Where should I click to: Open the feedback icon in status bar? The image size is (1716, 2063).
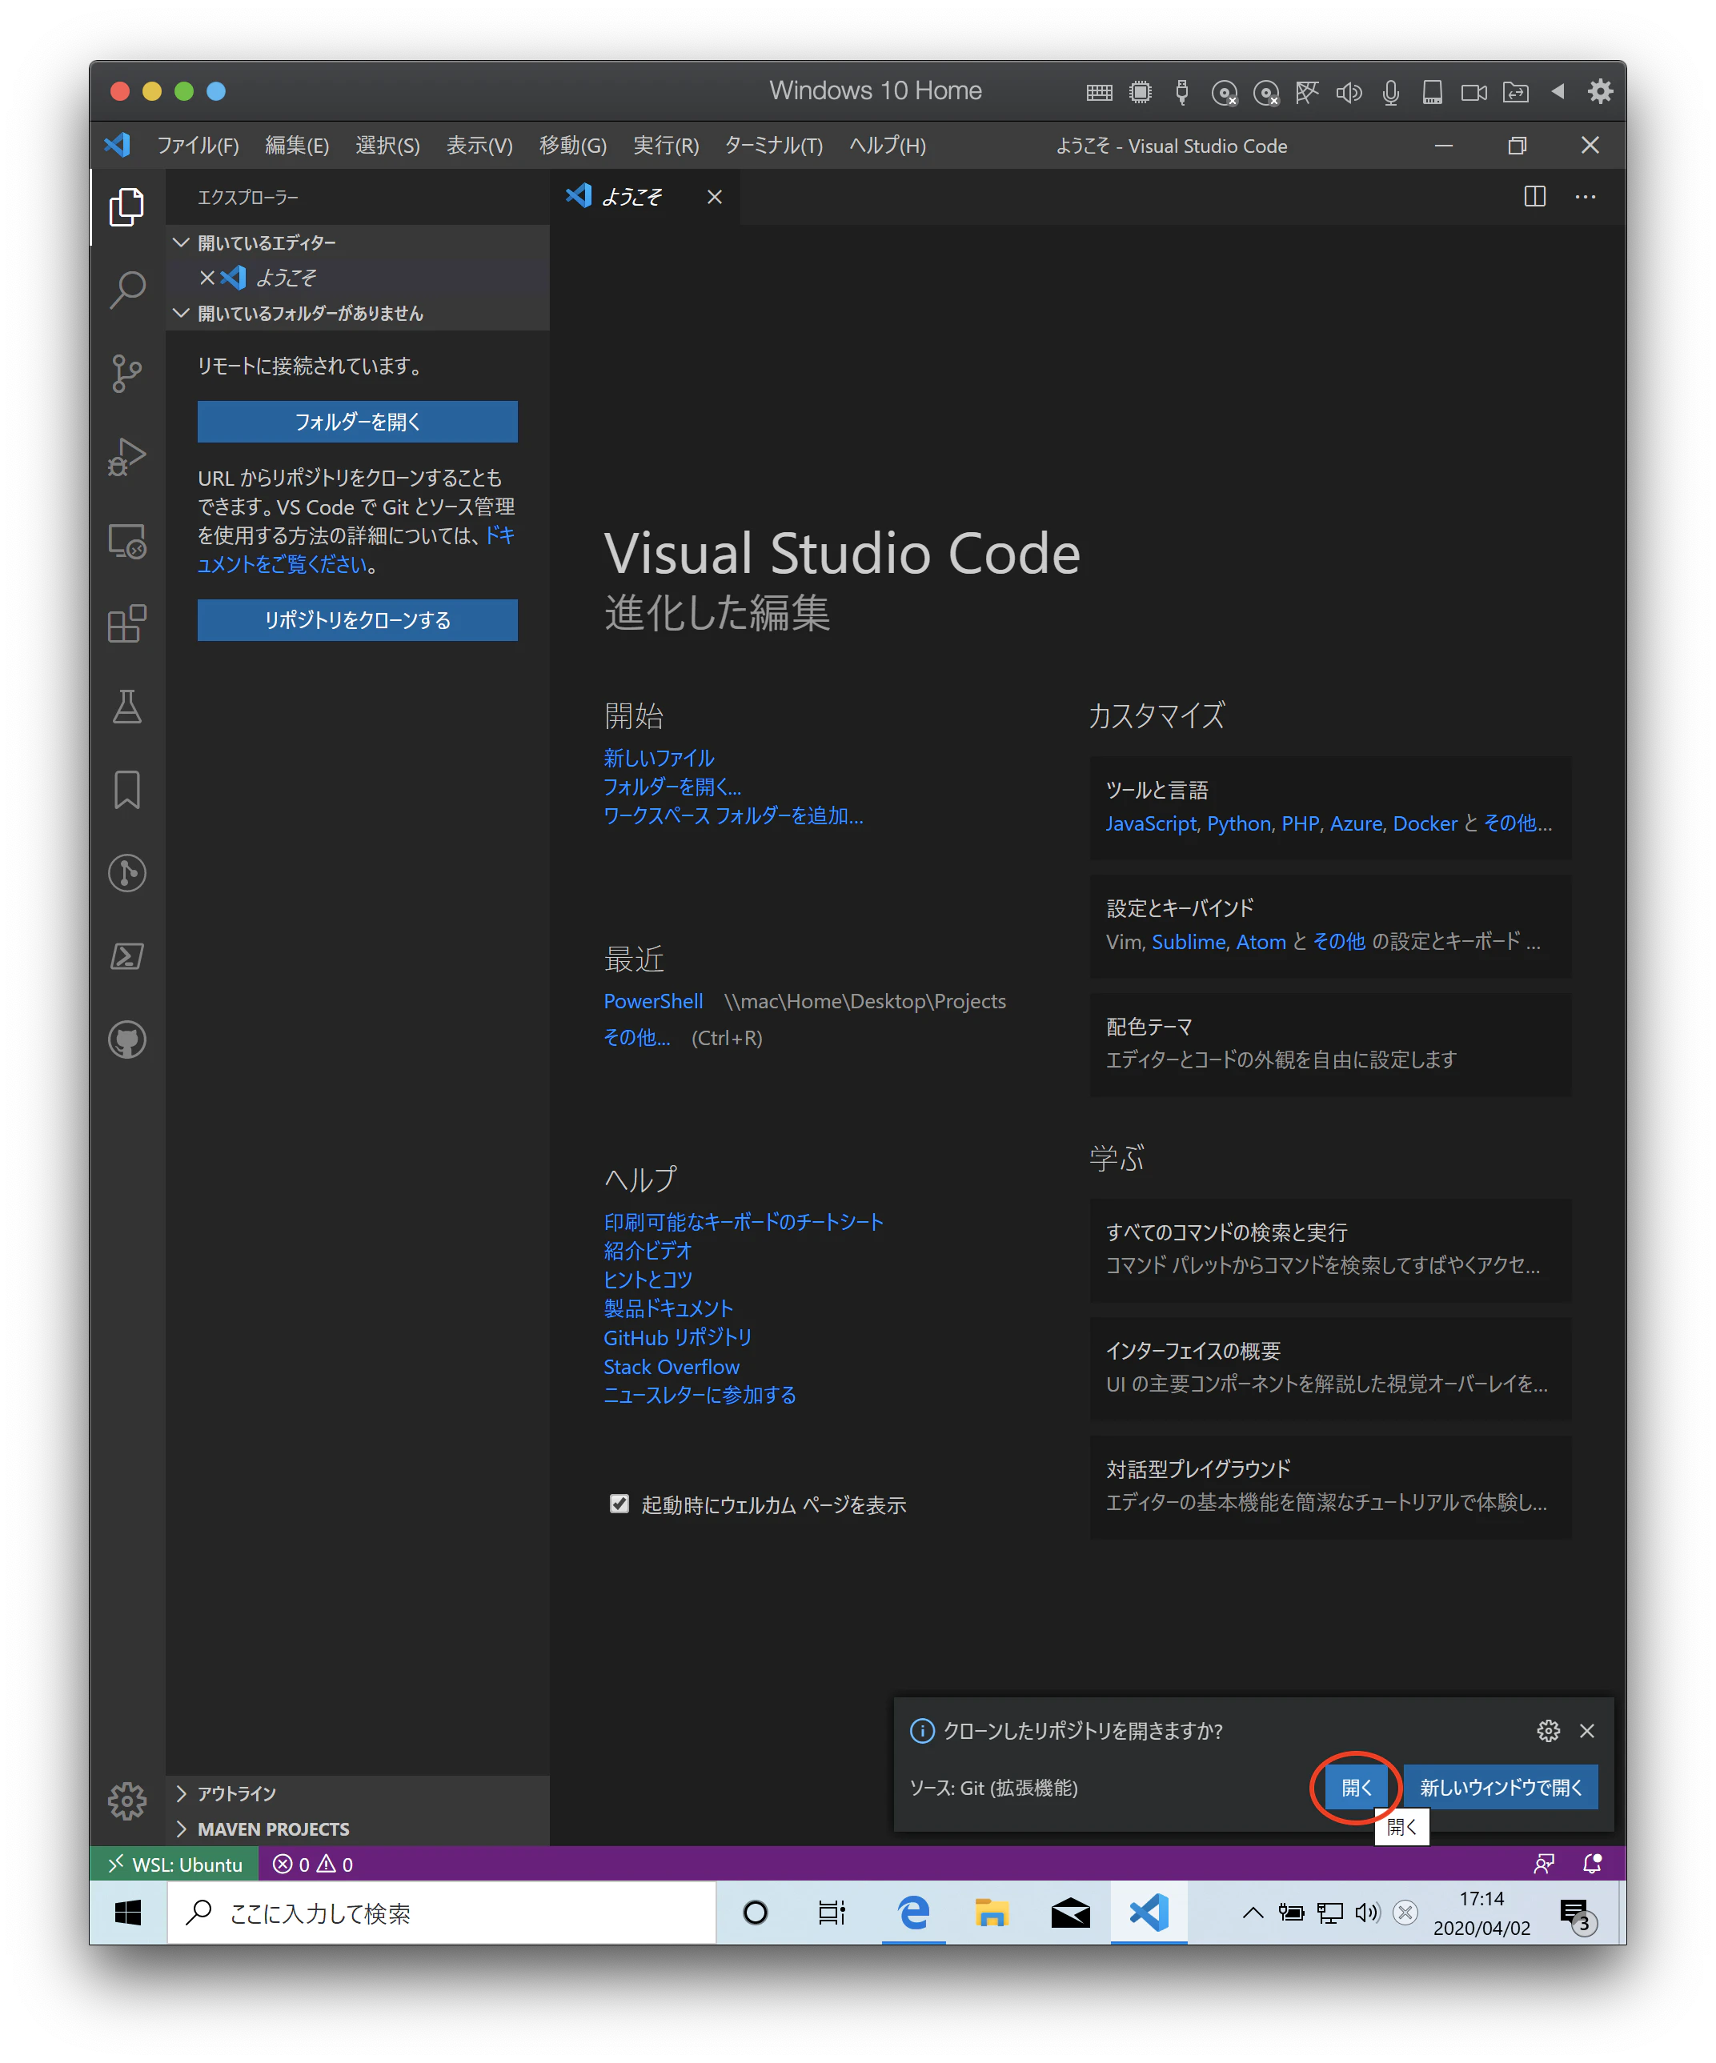[x=1544, y=1864]
